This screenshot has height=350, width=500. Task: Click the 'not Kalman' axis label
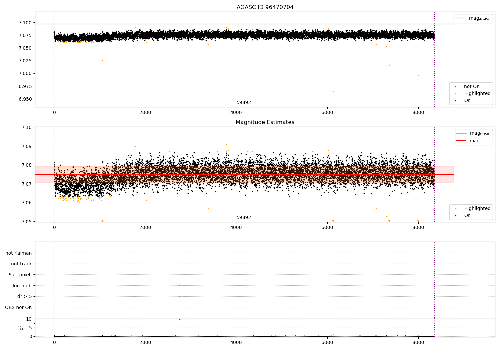tap(19, 253)
